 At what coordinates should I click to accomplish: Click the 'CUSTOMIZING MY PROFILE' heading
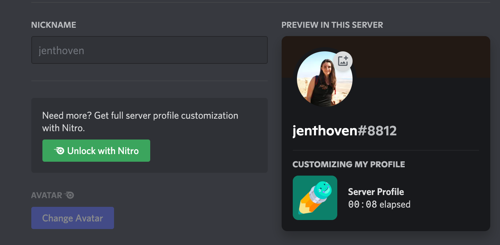(x=349, y=164)
